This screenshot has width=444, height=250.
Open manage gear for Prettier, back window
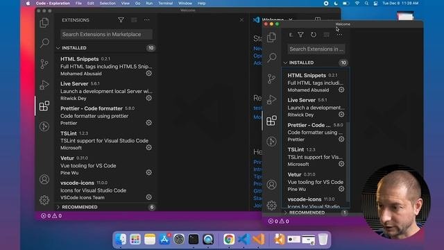point(148,123)
